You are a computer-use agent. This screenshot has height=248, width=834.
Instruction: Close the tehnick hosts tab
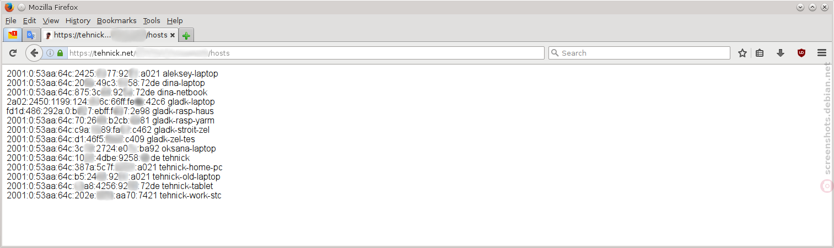point(173,35)
